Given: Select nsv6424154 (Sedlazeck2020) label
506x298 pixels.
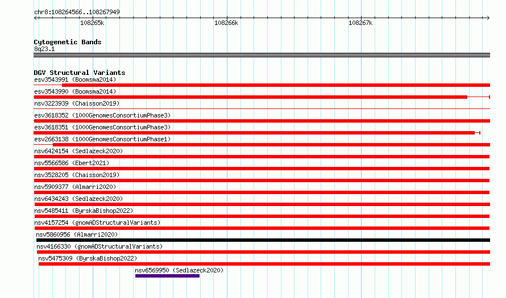Looking at the screenshot, I should (x=78, y=151).
